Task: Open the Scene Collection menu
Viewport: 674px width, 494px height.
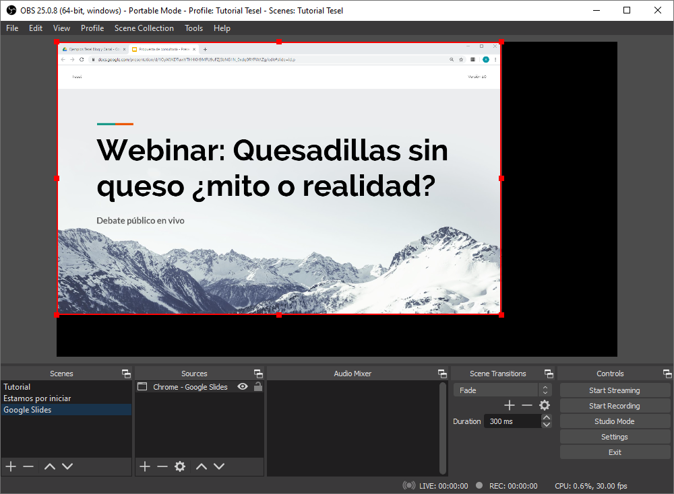Action: coord(144,28)
